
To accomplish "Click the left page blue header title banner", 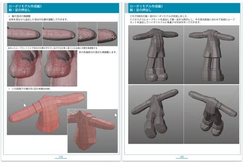I will [x=61, y=8].
